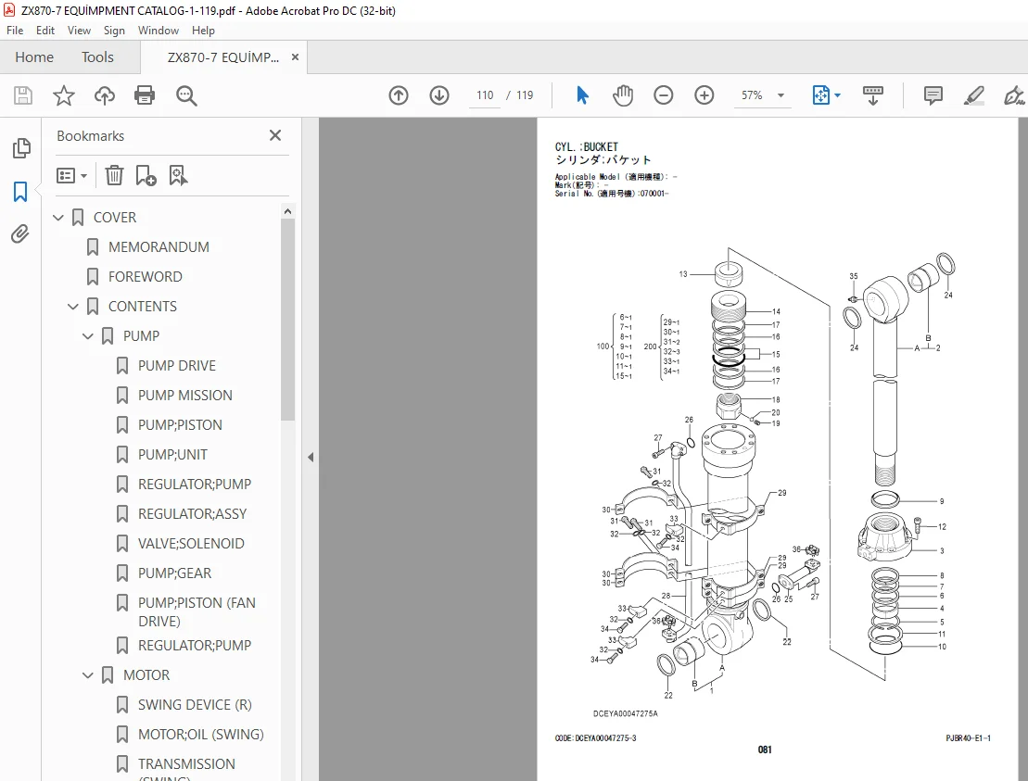Screen dimensions: 1028x781
Task: Open the View menu
Action: pos(79,31)
